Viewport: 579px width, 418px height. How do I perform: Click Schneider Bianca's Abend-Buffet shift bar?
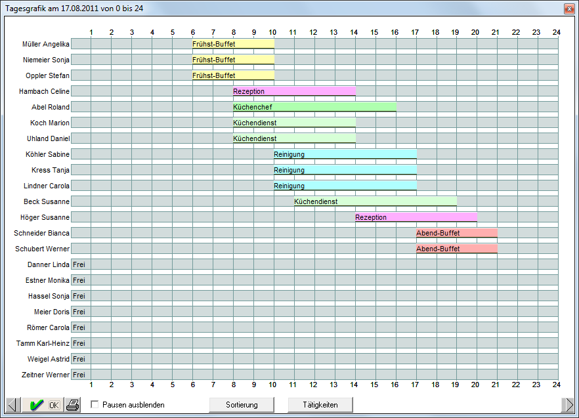(x=456, y=233)
